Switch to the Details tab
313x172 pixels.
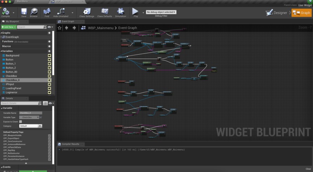coord(9,98)
